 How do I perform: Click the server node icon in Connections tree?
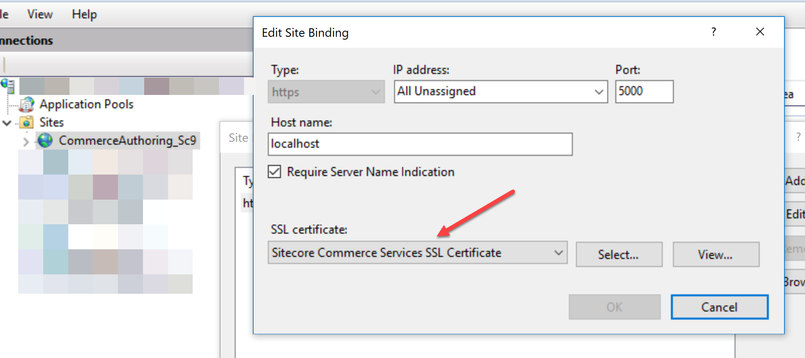click(8, 86)
